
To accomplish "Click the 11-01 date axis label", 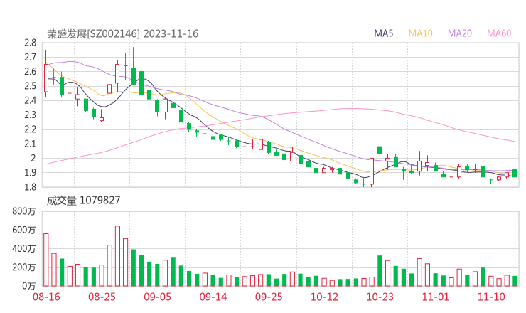I will click(436, 297).
